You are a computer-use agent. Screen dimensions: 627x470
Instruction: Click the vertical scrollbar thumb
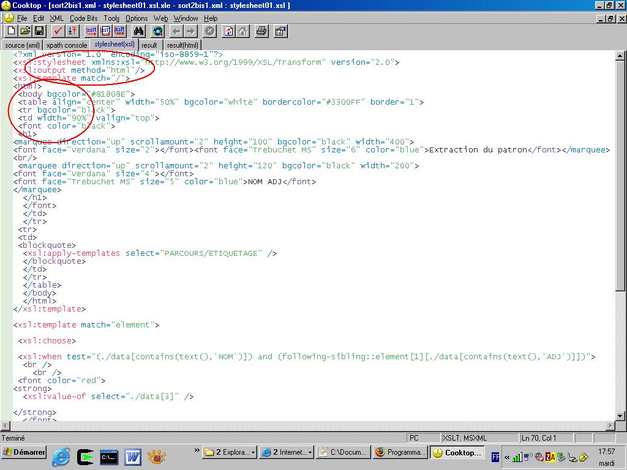[x=620, y=176]
